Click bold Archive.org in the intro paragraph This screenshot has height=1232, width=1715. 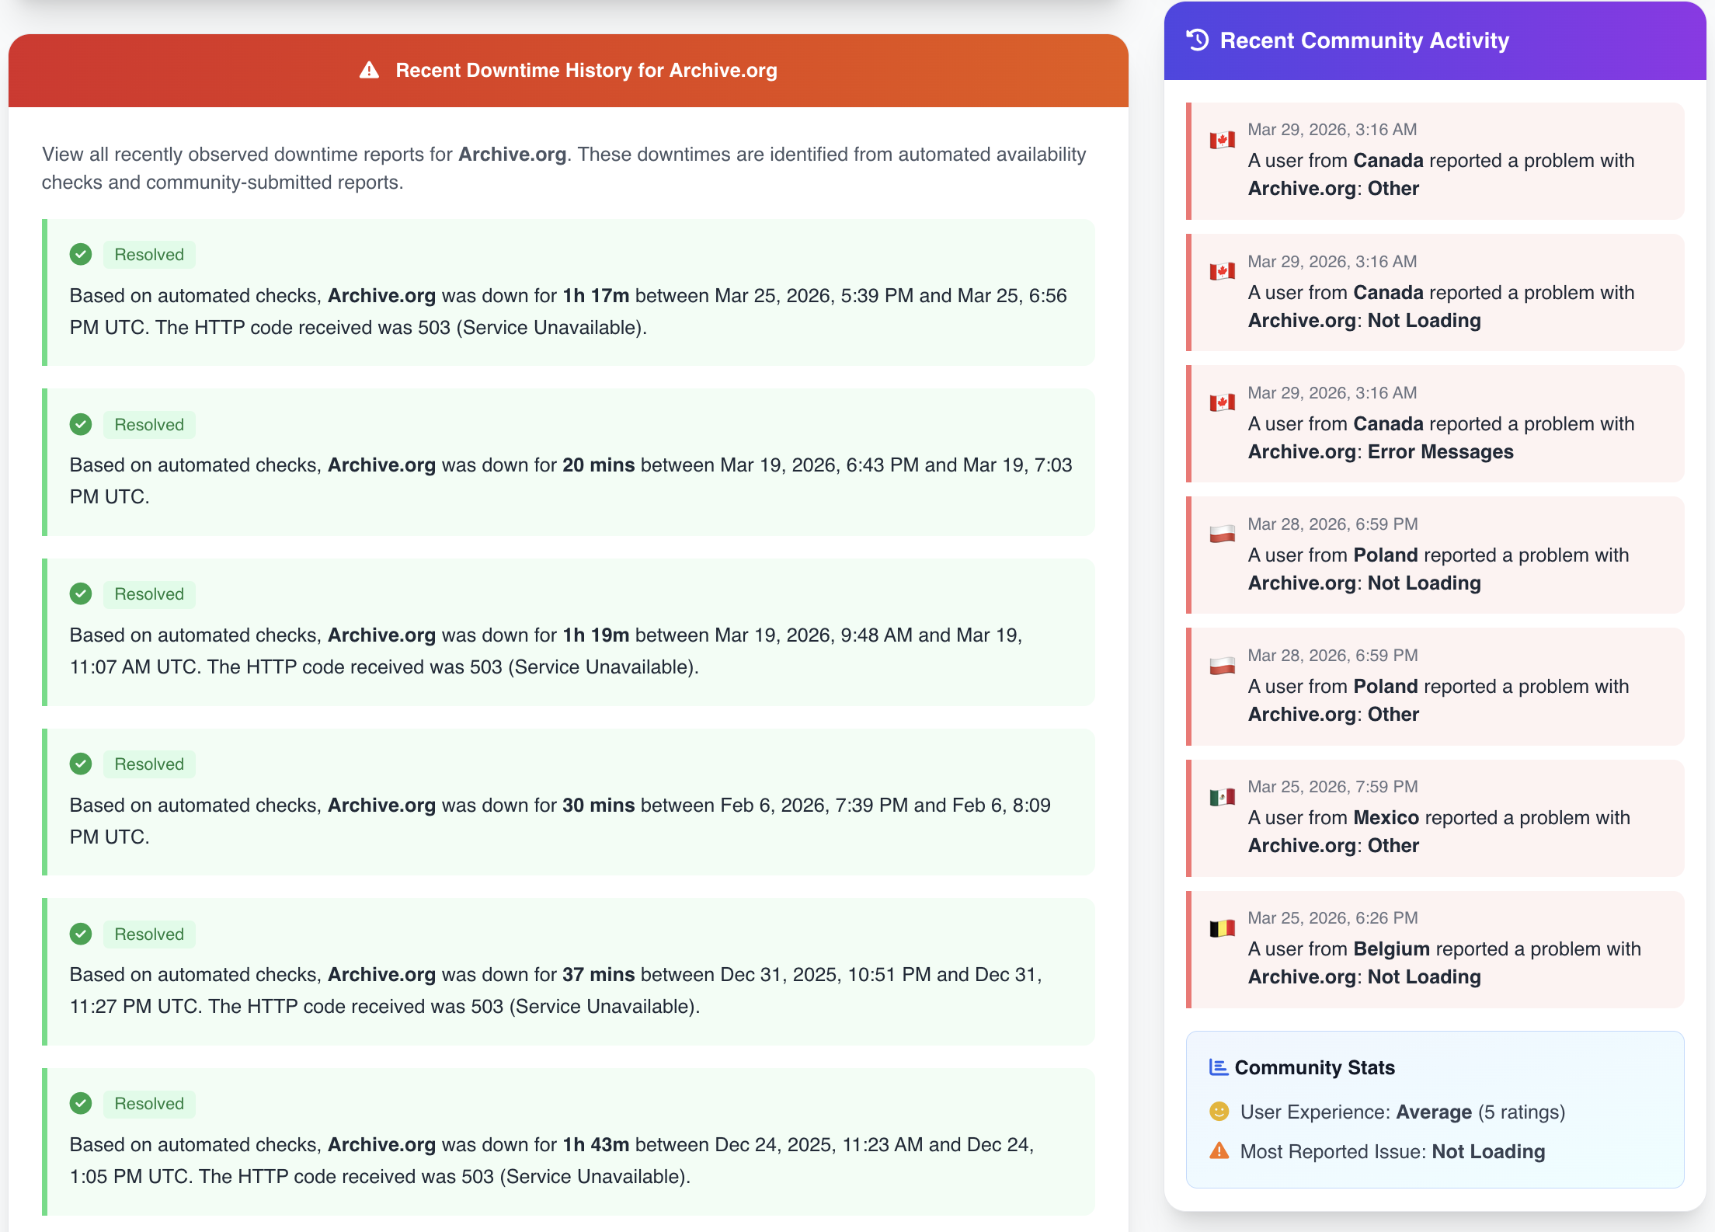point(512,154)
